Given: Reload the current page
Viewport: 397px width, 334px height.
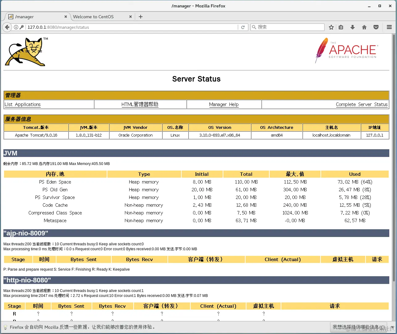Looking at the screenshot, I should 243,27.
